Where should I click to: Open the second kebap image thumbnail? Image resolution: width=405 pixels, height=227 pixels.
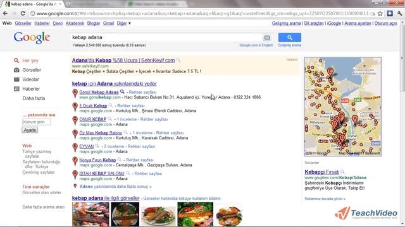point(125,214)
